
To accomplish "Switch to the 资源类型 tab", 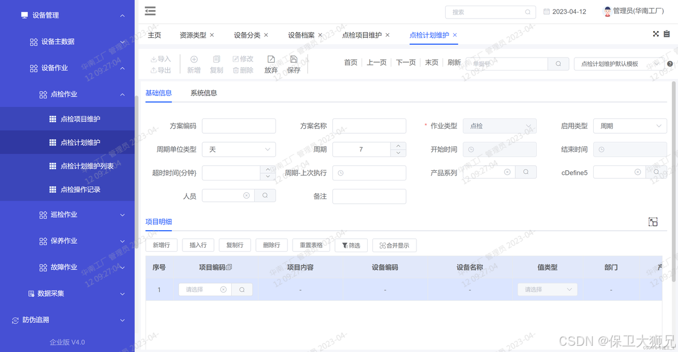I will click(193, 35).
